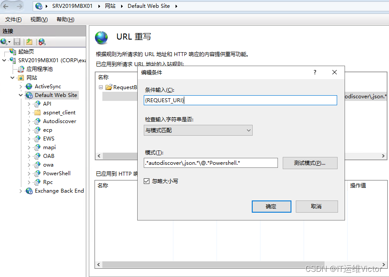Click the forward navigation arrow
The height and width of the screenshot is (277, 389).
pyautogui.click(x=19, y=6)
